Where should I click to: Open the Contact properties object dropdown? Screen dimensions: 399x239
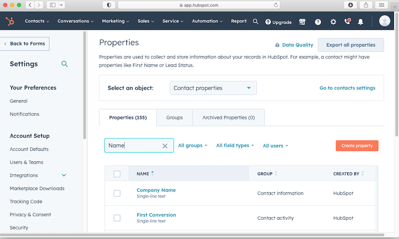tap(213, 88)
